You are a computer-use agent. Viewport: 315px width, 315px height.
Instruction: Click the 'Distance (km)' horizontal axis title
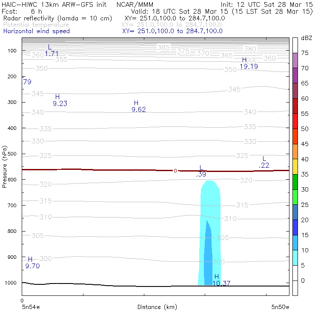(x=157, y=307)
